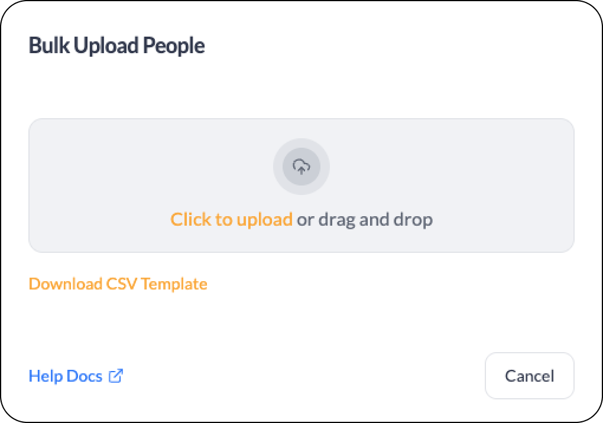Click the upward arrow inside the cloud
This screenshot has height=423, width=603.
(x=301, y=170)
